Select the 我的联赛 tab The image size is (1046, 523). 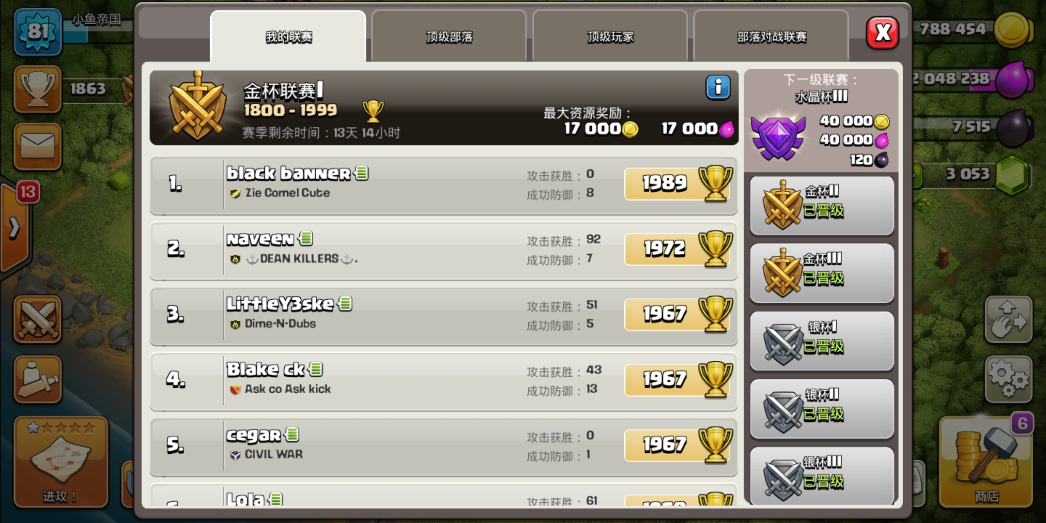click(x=288, y=36)
